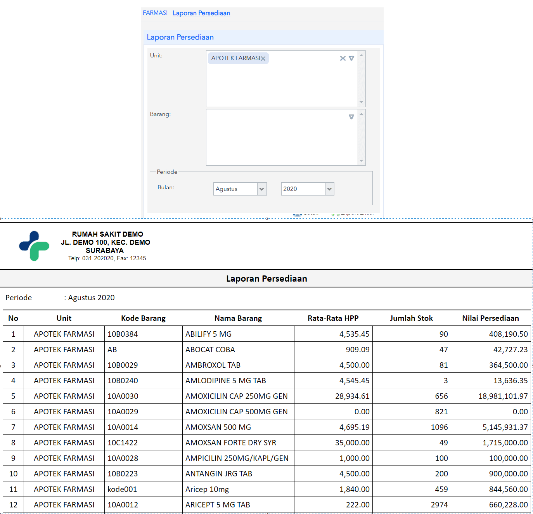Image resolution: width=533 pixels, height=514 pixels.
Task: Select the AMOXSAN 500 MG cell
Action: pyautogui.click(x=238, y=427)
